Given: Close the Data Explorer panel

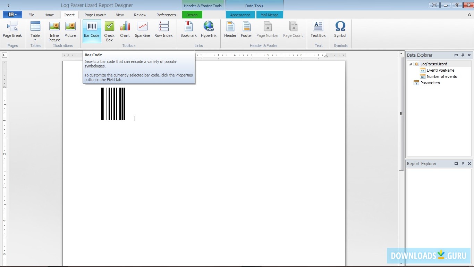Looking at the screenshot, I should click(469, 55).
